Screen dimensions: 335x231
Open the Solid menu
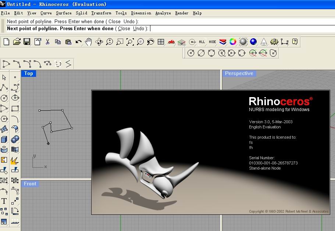(x=81, y=13)
